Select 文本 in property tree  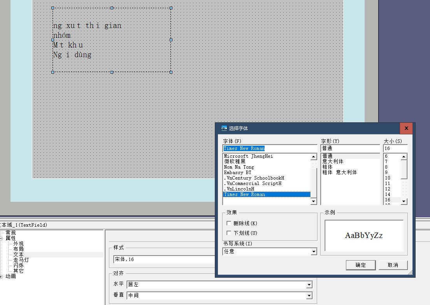tap(18, 254)
